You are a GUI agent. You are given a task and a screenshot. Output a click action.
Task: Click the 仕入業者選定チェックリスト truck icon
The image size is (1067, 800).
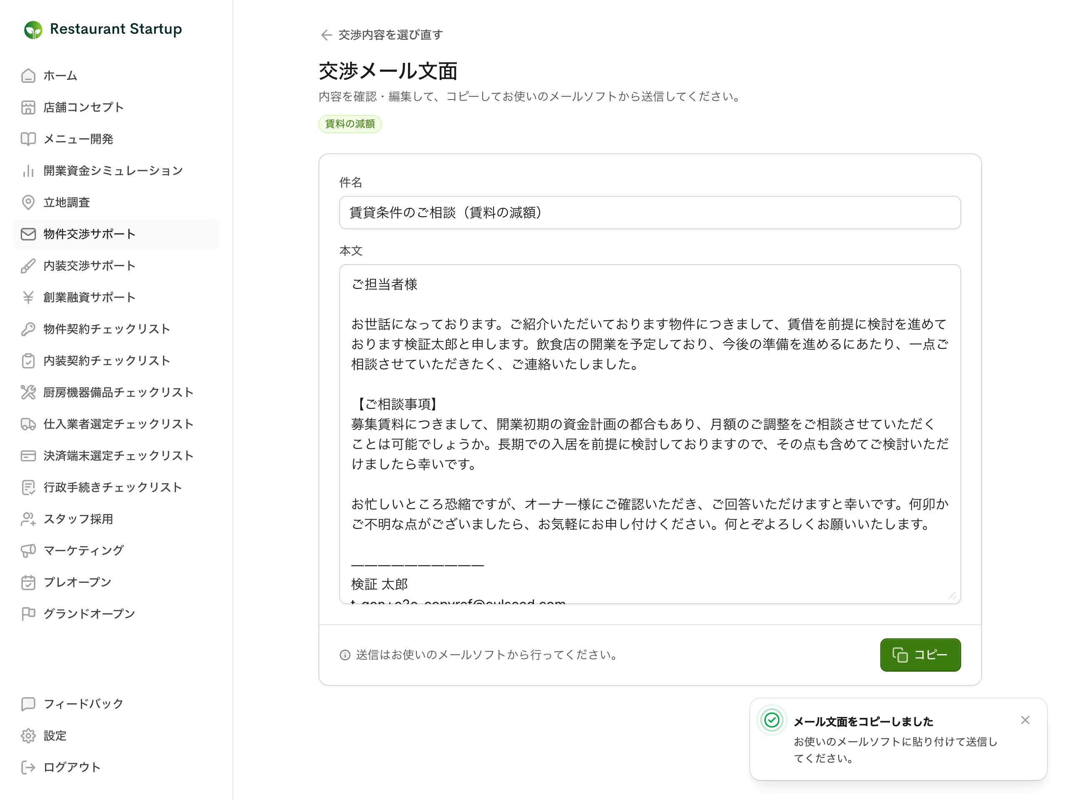coord(28,424)
